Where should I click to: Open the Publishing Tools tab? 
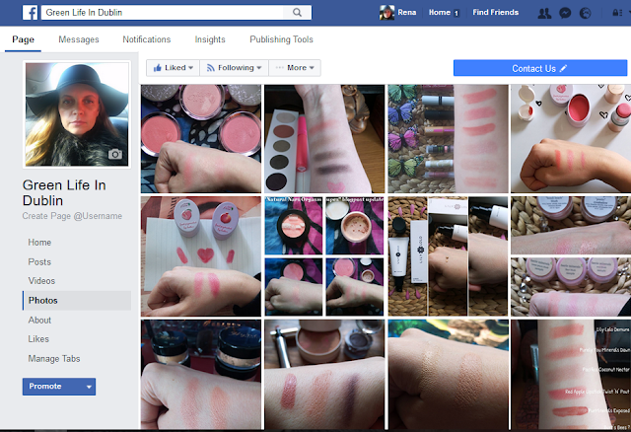(281, 39)
